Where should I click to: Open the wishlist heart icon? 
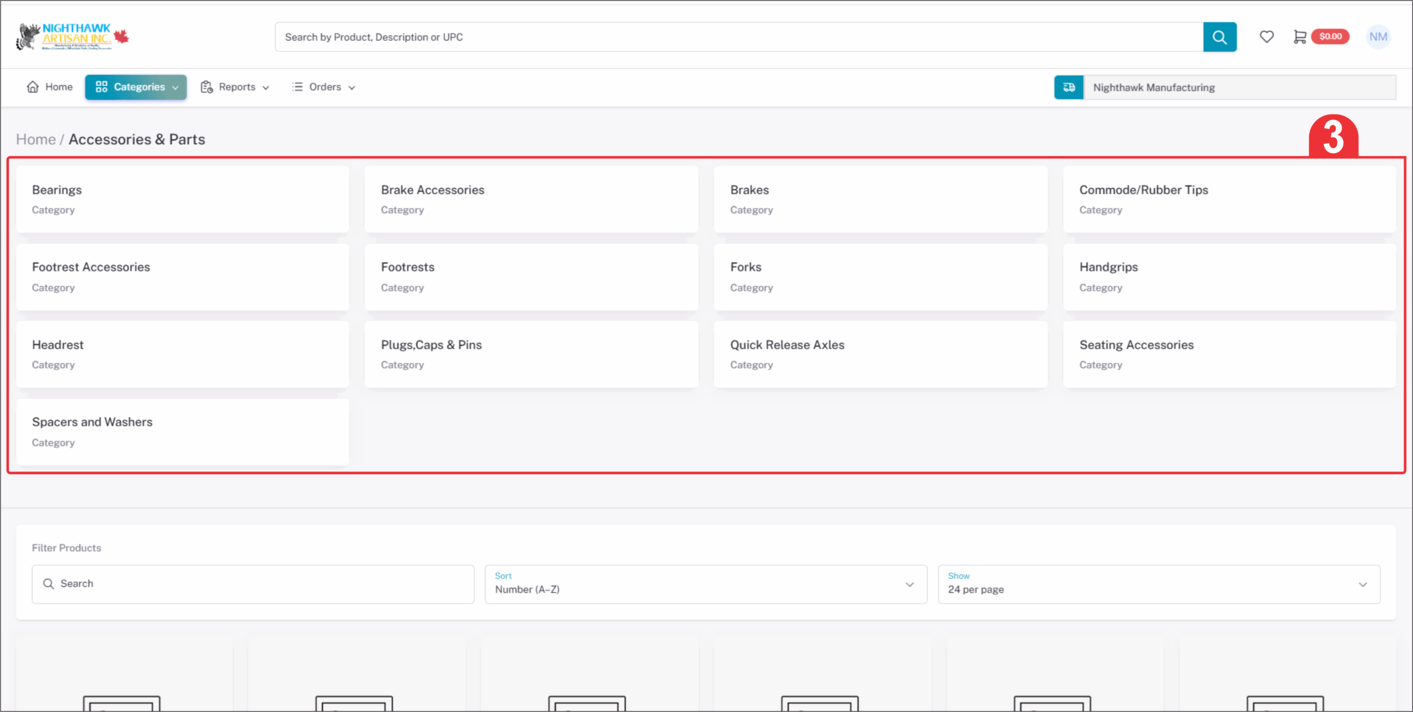pos(1266,36)
